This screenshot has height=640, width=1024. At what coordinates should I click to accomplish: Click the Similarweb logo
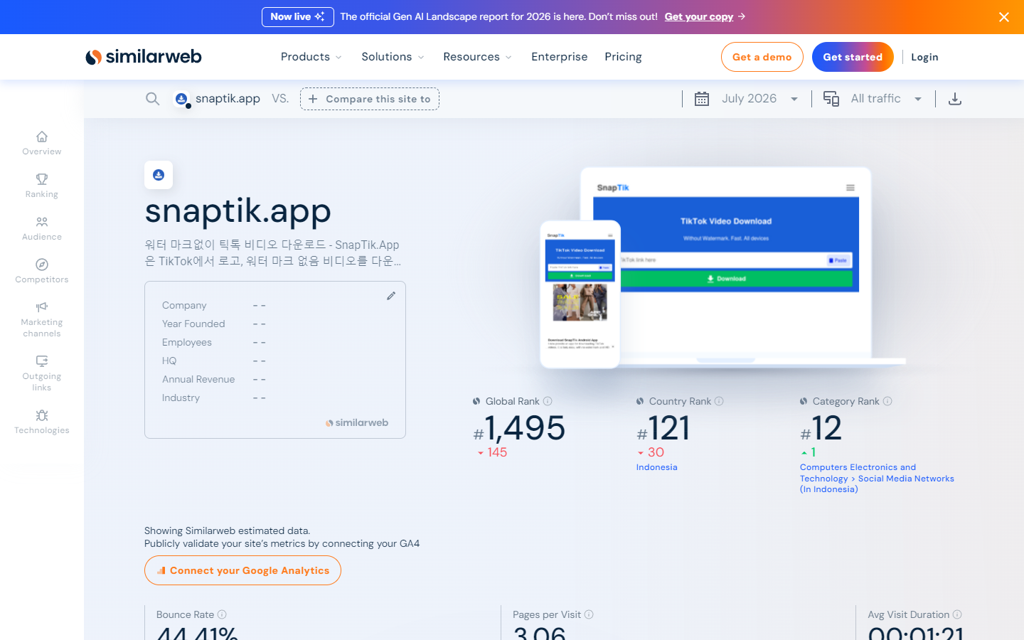pos(144,57)
